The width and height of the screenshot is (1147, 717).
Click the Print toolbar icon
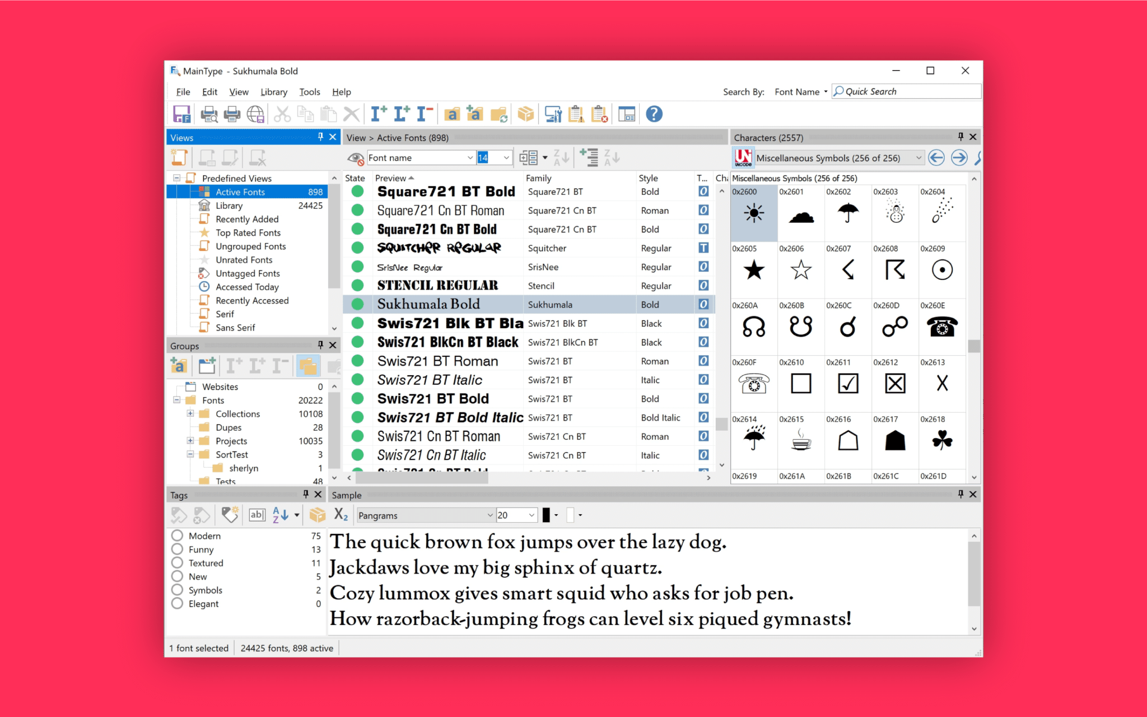pyautogui.click(x=232, y=114)
